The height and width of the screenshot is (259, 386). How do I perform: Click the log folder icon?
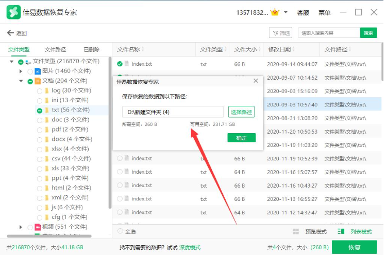[46, 91]
